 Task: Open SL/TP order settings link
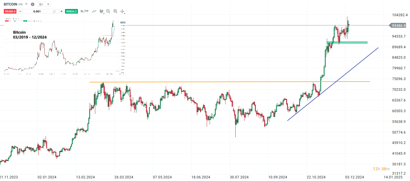point(84,11)
